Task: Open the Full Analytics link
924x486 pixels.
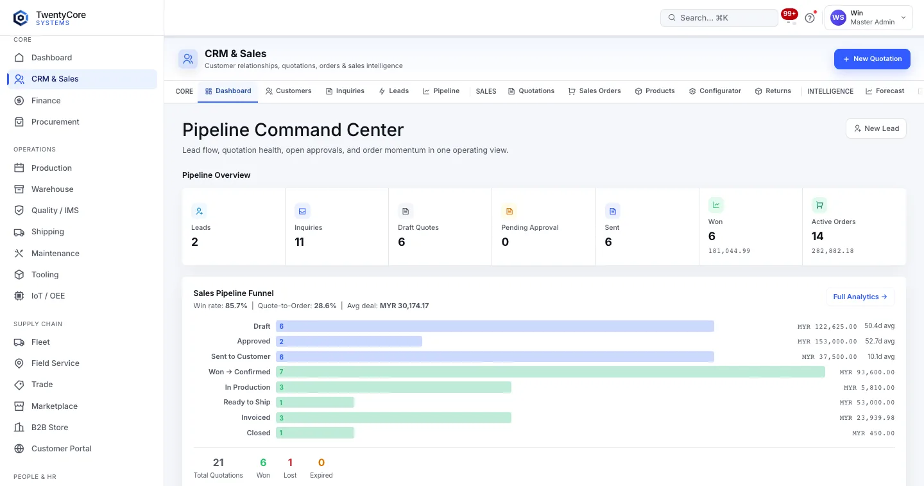Action: (860, 297)
